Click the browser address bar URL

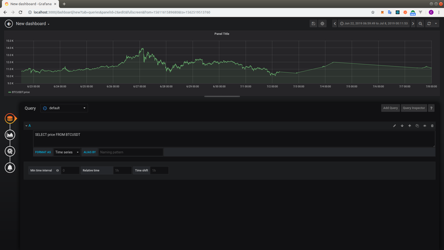(122, 12)
